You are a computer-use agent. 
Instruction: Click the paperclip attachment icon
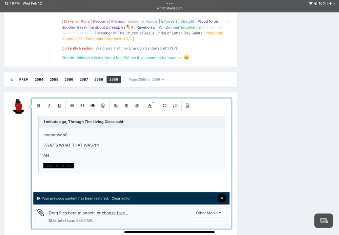[41, 213]
